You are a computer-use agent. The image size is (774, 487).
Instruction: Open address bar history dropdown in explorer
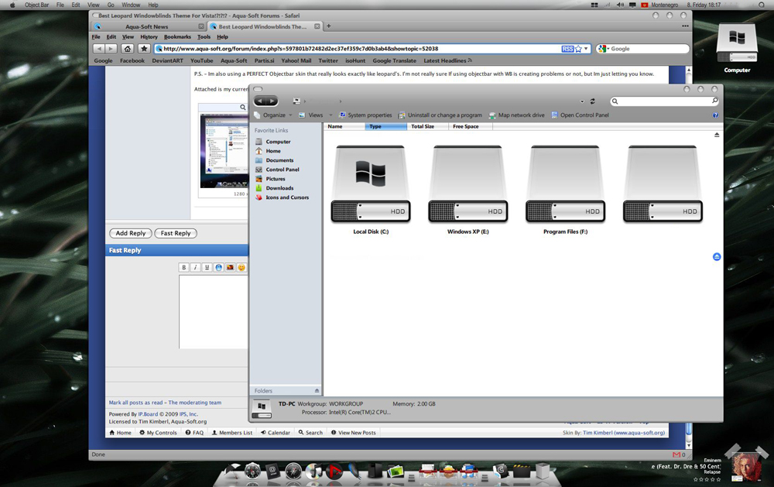(x=582, y=101)
